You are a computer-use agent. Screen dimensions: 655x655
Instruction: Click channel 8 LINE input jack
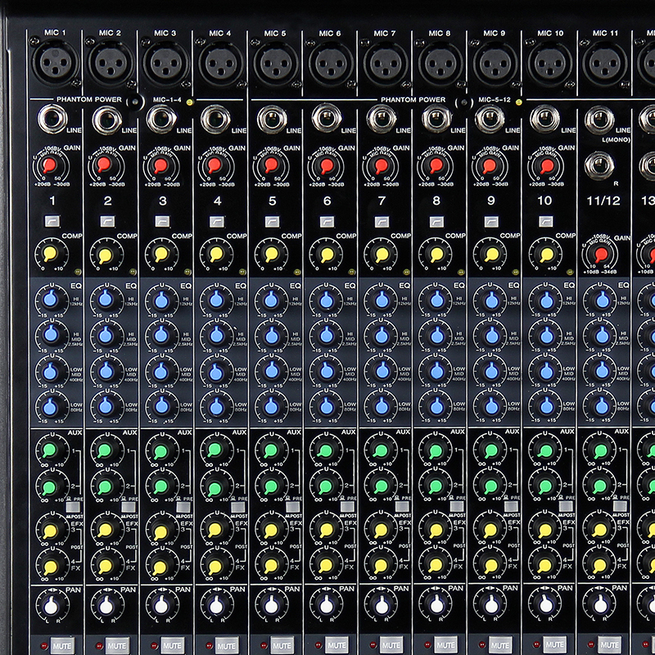tap(436, 120)
